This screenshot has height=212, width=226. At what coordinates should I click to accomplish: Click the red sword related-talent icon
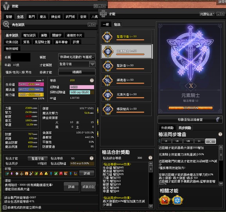tap(165, 200)
